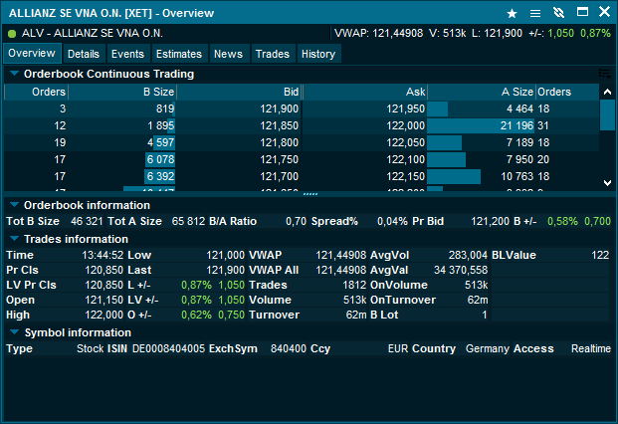Open the News tab
Screen dimensions: 618x424
pos(228,54)
